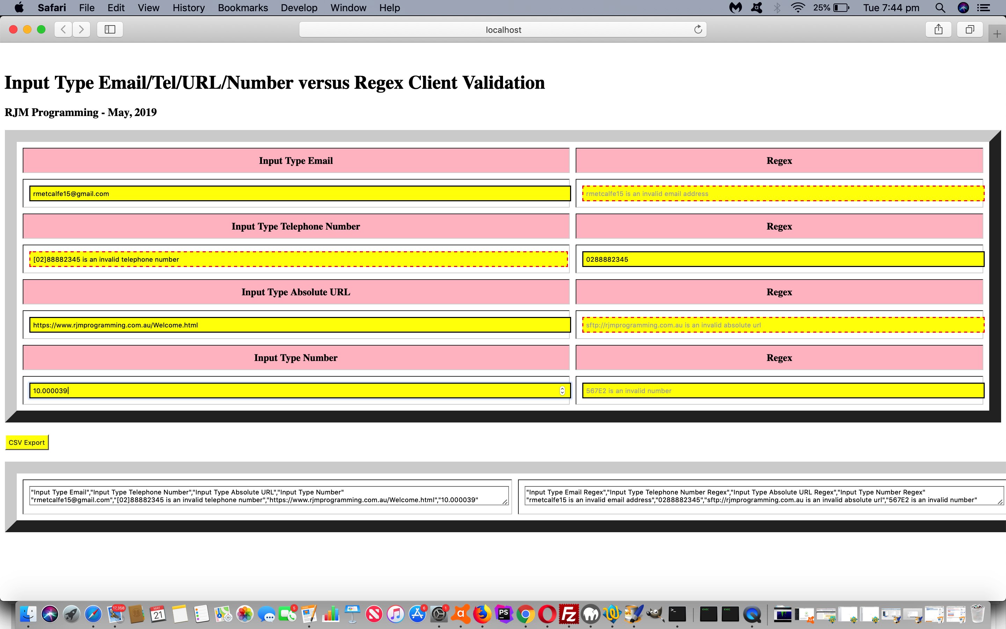The width and height of the screenshot is (1006, 629).
Task: Open the Notification Center list icon
Action: [x=983, y=7]
